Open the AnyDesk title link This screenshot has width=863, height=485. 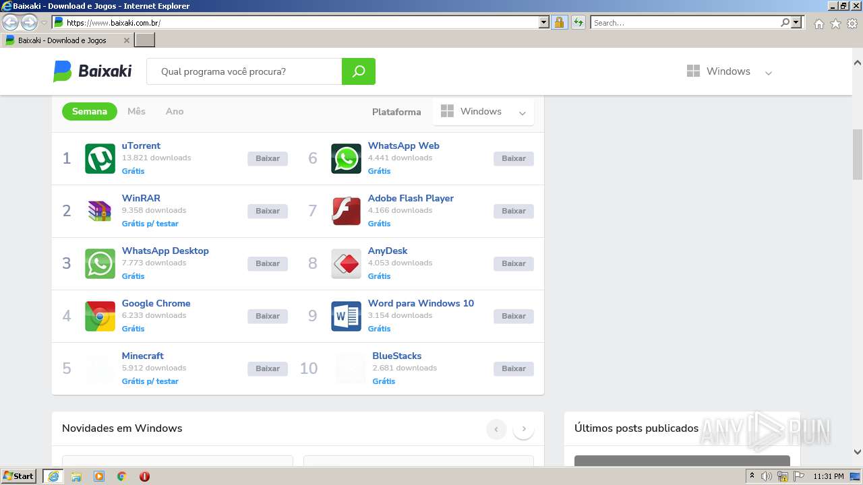pyautogui.click(x=388, y=251)
